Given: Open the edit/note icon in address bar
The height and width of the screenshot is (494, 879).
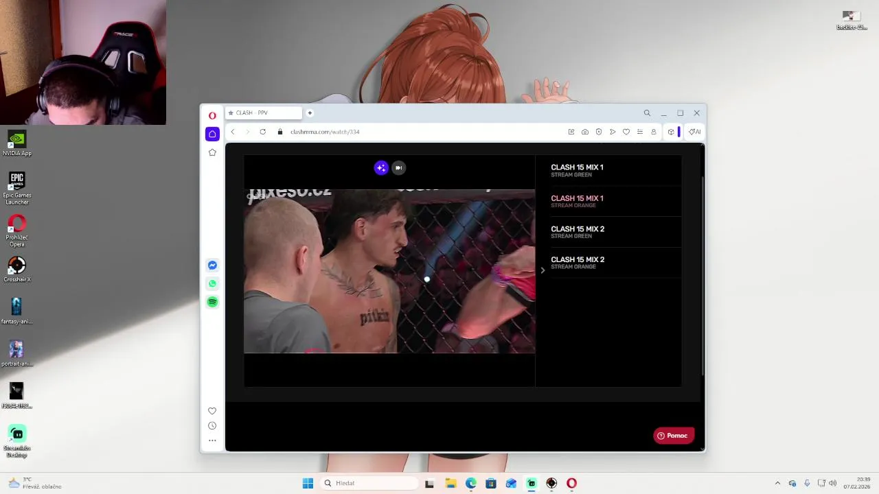Looking at the screenshot, I should tap(571, 132).
